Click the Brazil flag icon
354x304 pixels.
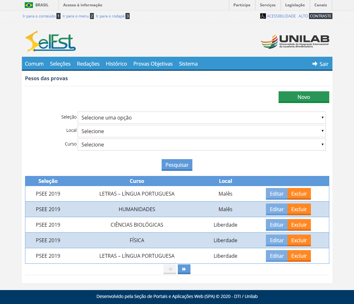pos(29,5)
